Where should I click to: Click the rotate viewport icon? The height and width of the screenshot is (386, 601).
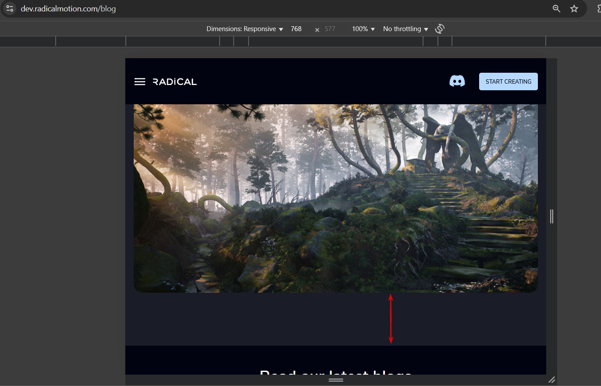pyautogui.click(x=440, y=29)
